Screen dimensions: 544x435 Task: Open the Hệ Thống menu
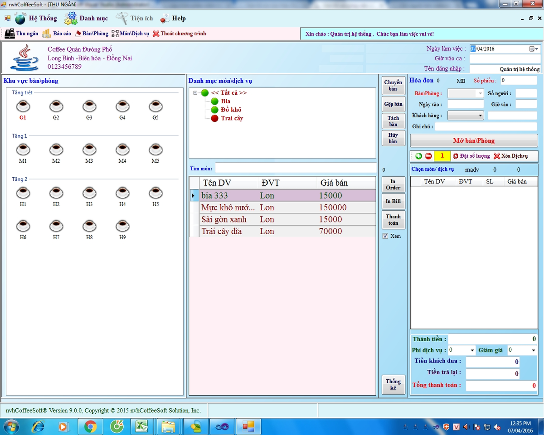(x=36, y=19)
